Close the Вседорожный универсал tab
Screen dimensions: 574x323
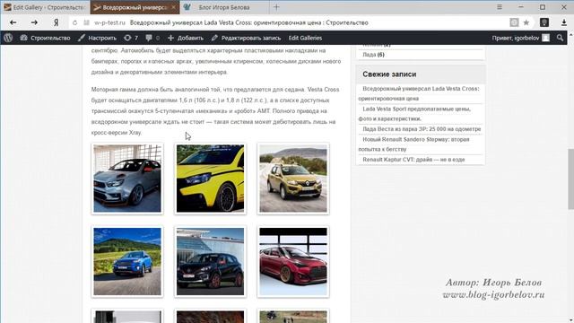coord(173,7)
